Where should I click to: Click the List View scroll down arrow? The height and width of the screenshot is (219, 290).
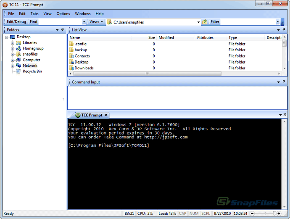[x=285, y=68]
